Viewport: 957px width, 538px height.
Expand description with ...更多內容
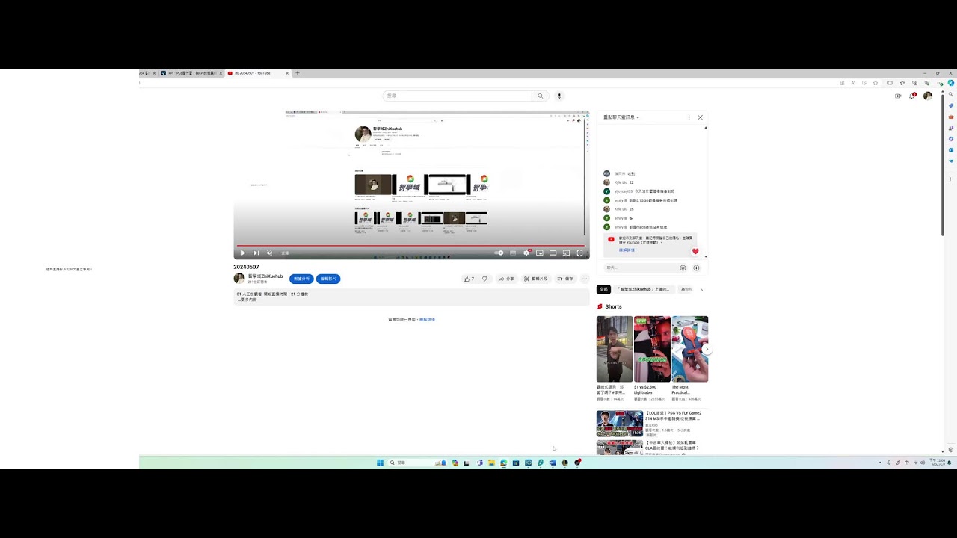tap(247, 300)
